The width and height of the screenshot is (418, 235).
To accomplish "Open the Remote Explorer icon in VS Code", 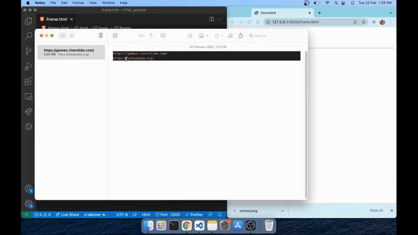I will pos(29,97).
